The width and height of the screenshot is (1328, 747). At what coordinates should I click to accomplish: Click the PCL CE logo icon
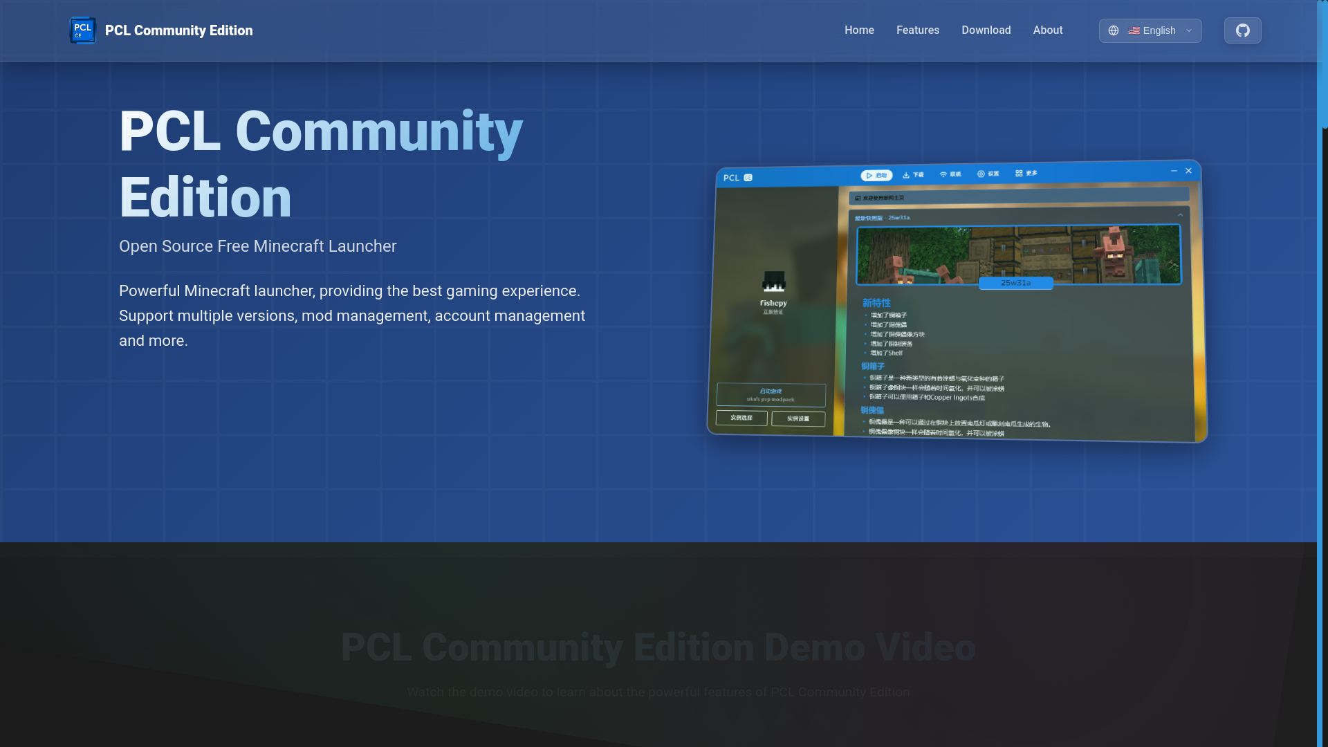point(83,30)
